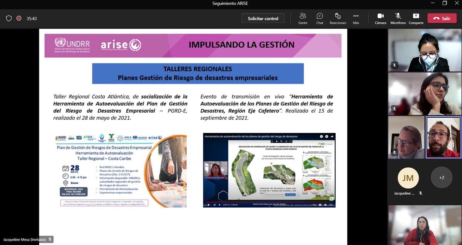Click the Solicitar control button
Screen dimensions: 462x245
pyautogui.click(x=263, y=18)
